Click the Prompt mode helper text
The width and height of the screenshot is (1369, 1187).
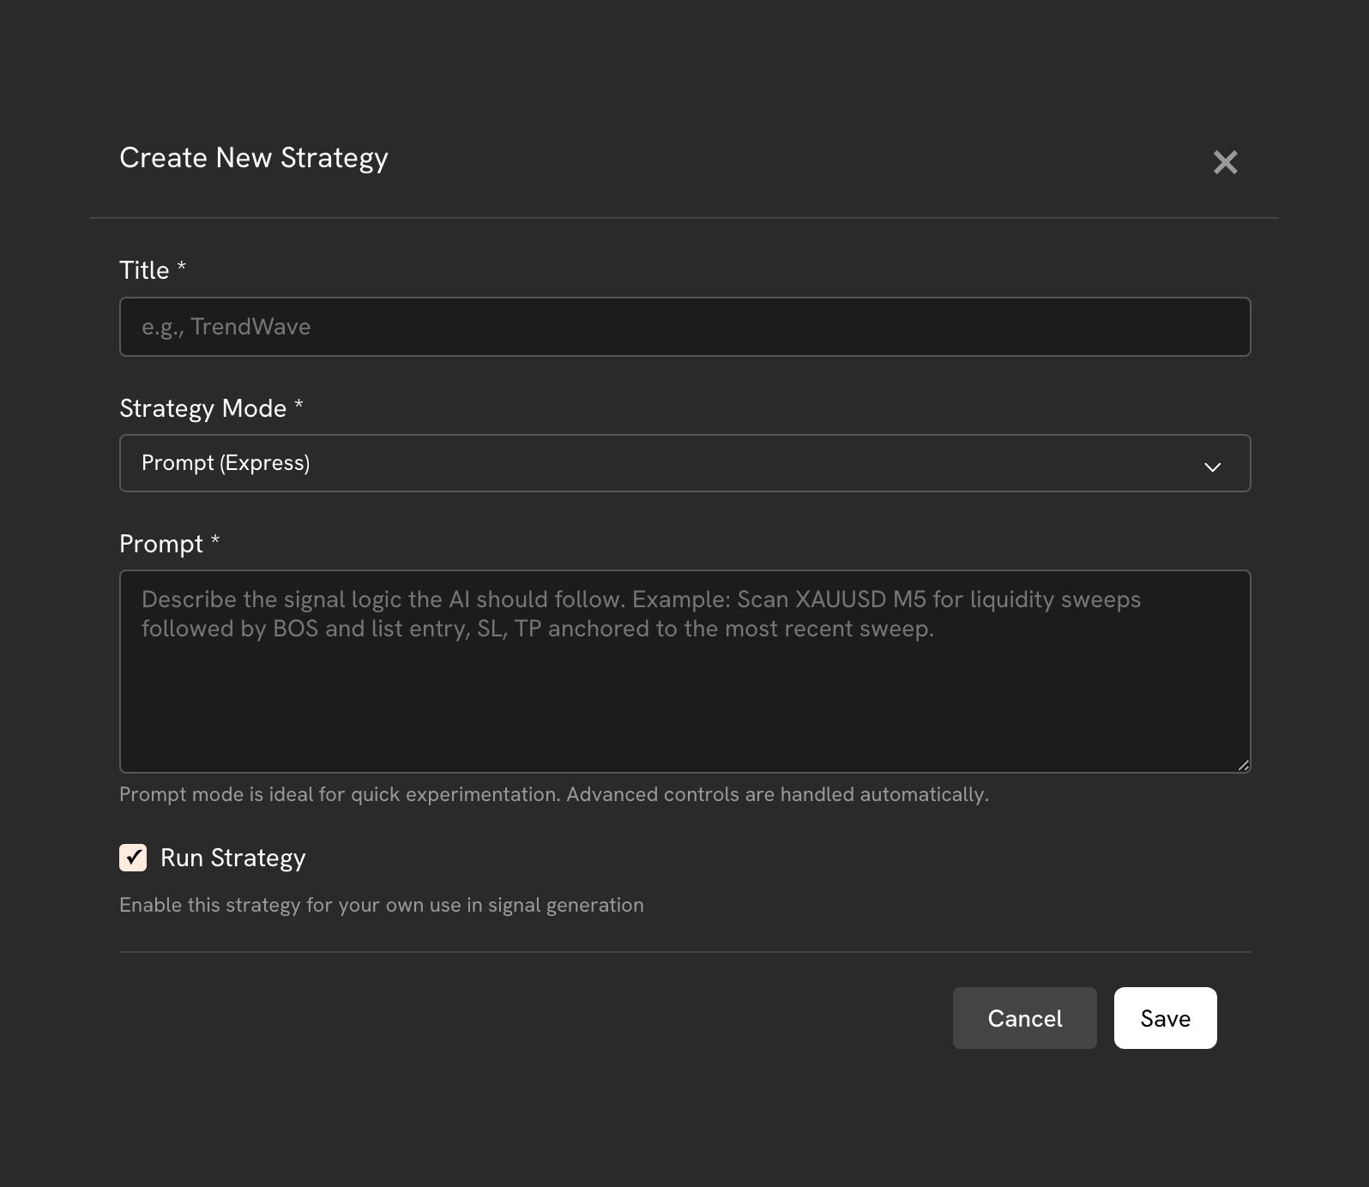(553, 794)
